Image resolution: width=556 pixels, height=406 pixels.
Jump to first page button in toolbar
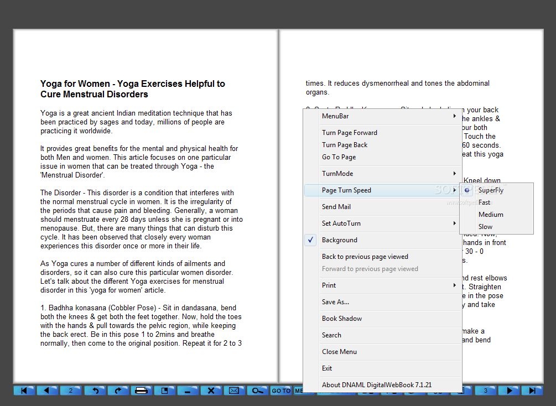click(x=24, y=391)
